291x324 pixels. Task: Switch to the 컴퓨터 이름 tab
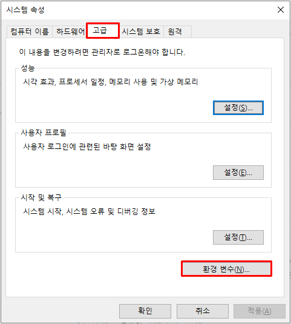(30, 31)
